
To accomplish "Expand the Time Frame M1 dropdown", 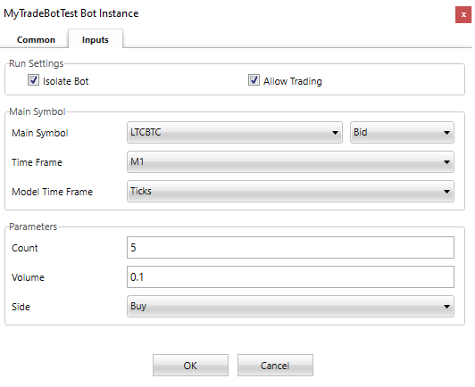I will [x=290, y=162].
